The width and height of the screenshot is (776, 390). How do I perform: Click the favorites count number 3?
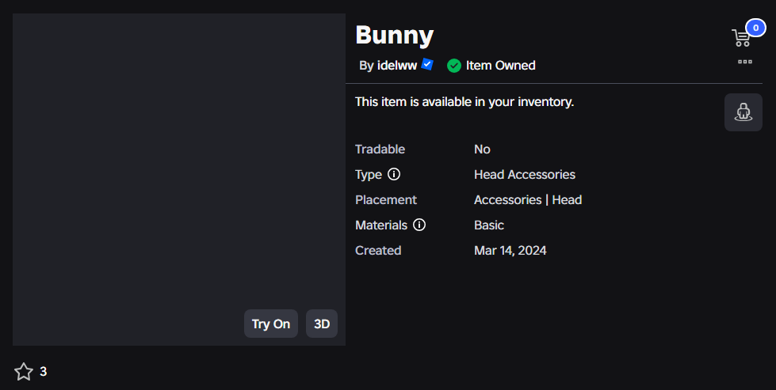click(x=43, y=372)
